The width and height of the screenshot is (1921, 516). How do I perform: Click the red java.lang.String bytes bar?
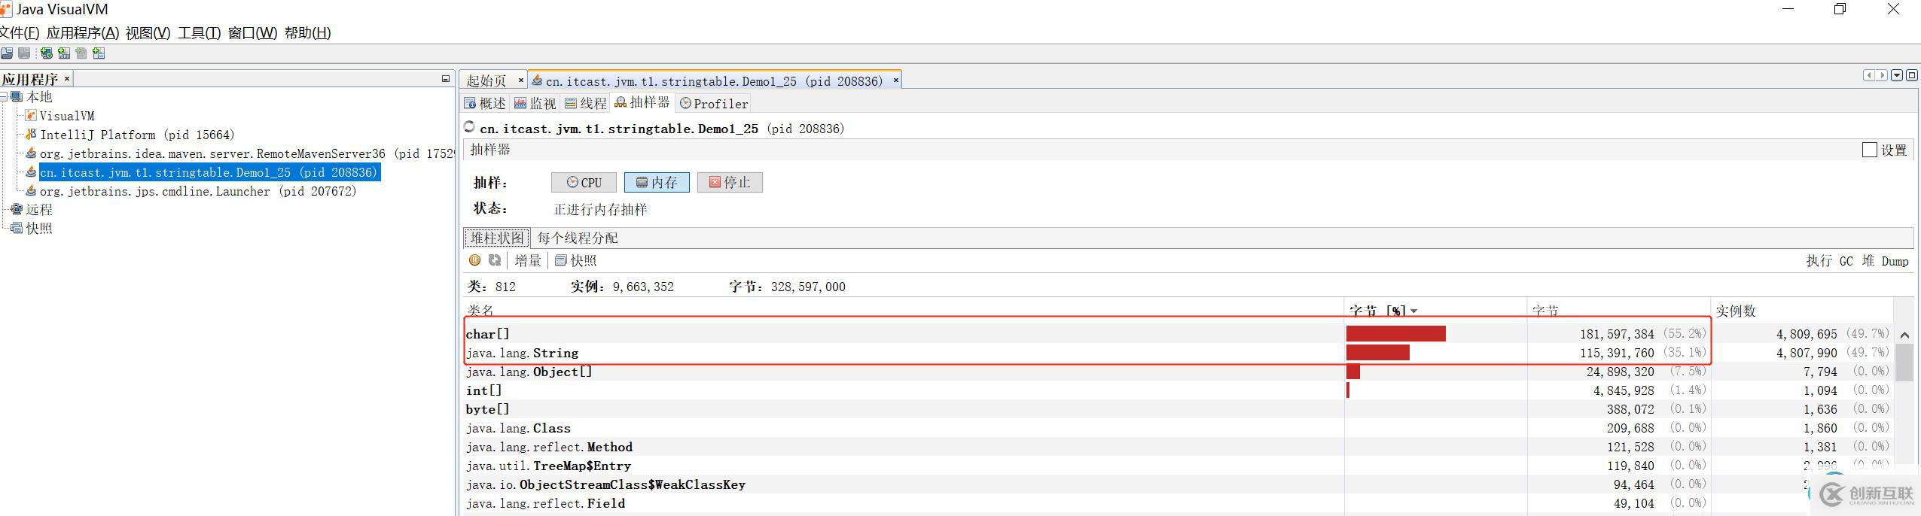(1378, 352)
